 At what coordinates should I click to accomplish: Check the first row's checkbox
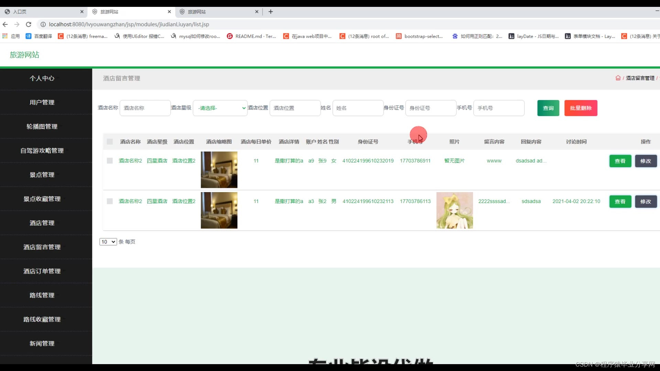110,160
